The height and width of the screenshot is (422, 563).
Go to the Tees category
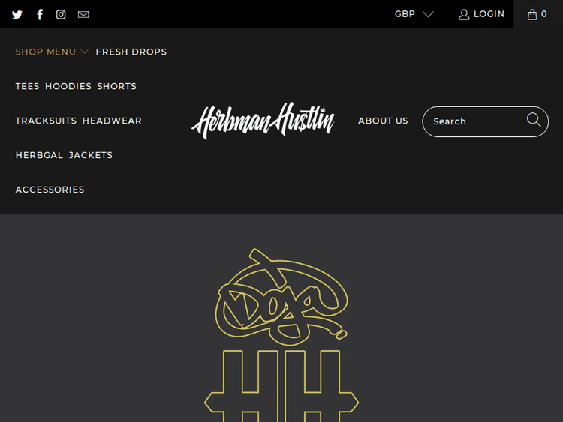(x=27, y=86)
